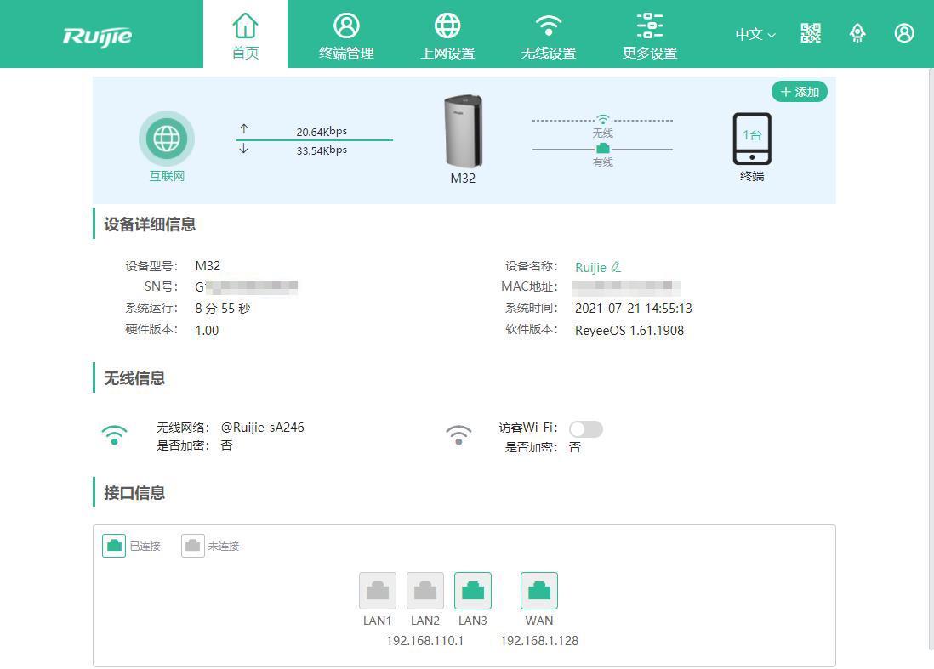Image resolution: width=934 pixels, height=669 pixels.
Task: Select the M32 router image
Action: 463,132
